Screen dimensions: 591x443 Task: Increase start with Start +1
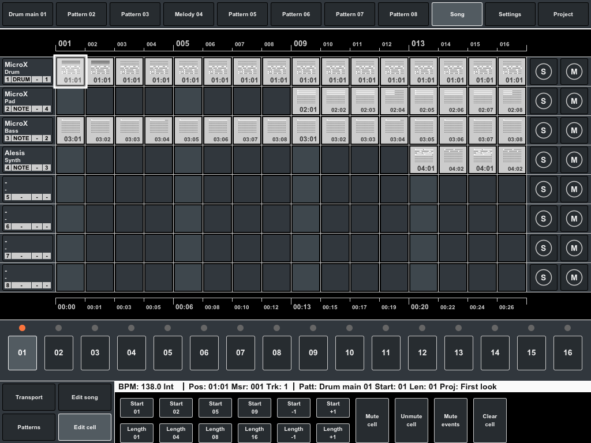[333, 408]
